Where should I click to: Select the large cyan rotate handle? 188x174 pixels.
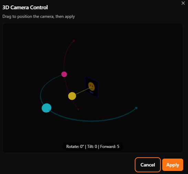click(46, 108)
